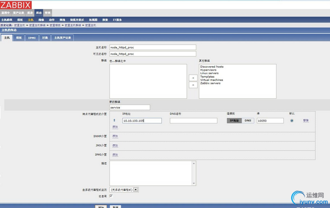The width and height of the screenshot is (330, 208).
Task: Go to 簡報片展示 (Slide shows) submenu
Action: pyautogui.click(x=77, y=20)
